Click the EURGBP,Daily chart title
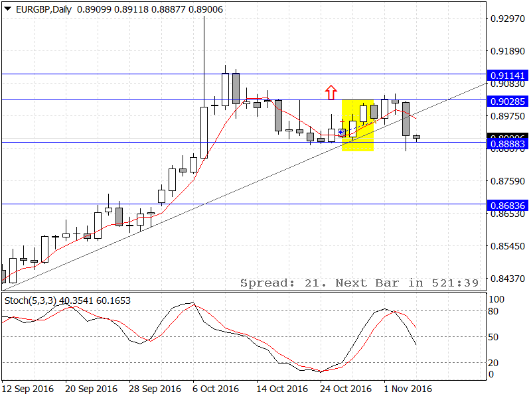The width and height of the screenshot is (531, 398). point(44,9)
